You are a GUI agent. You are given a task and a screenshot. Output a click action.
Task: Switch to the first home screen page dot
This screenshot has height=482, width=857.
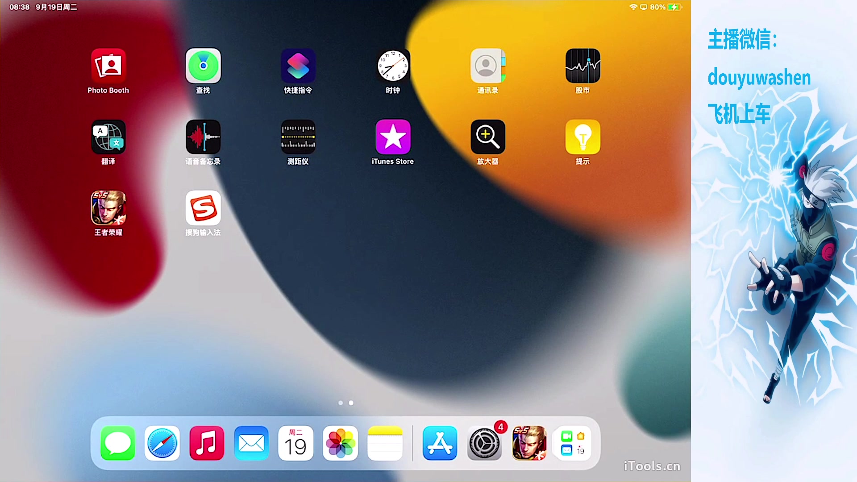click(341, 403)
